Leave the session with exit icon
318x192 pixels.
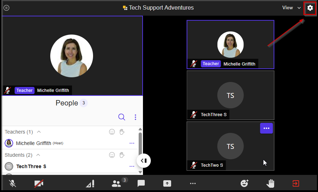(296, 183)
